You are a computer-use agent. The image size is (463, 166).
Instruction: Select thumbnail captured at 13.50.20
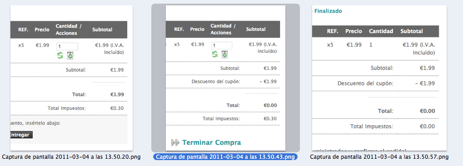point(72,78)
